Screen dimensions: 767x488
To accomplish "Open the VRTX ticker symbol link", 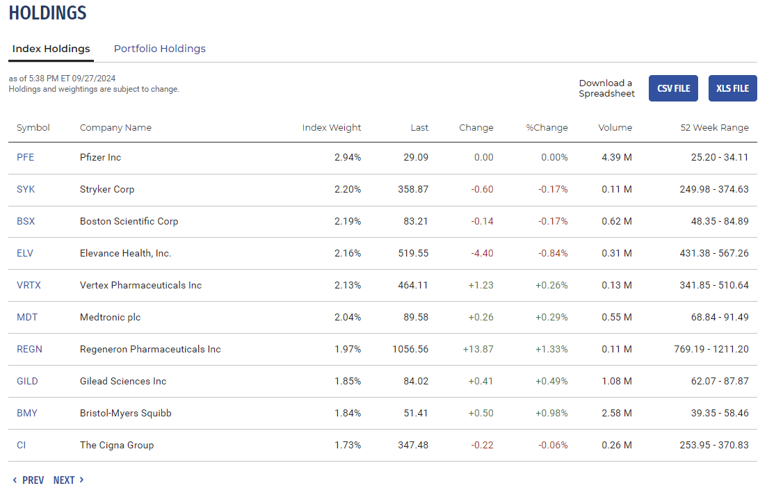I will tap(29, 285).
